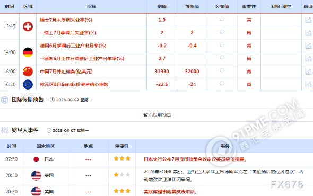Open 欧元区8月Sentix投资者信心指数 link
This screenshot has height=196, width=313.
point(74,84)
